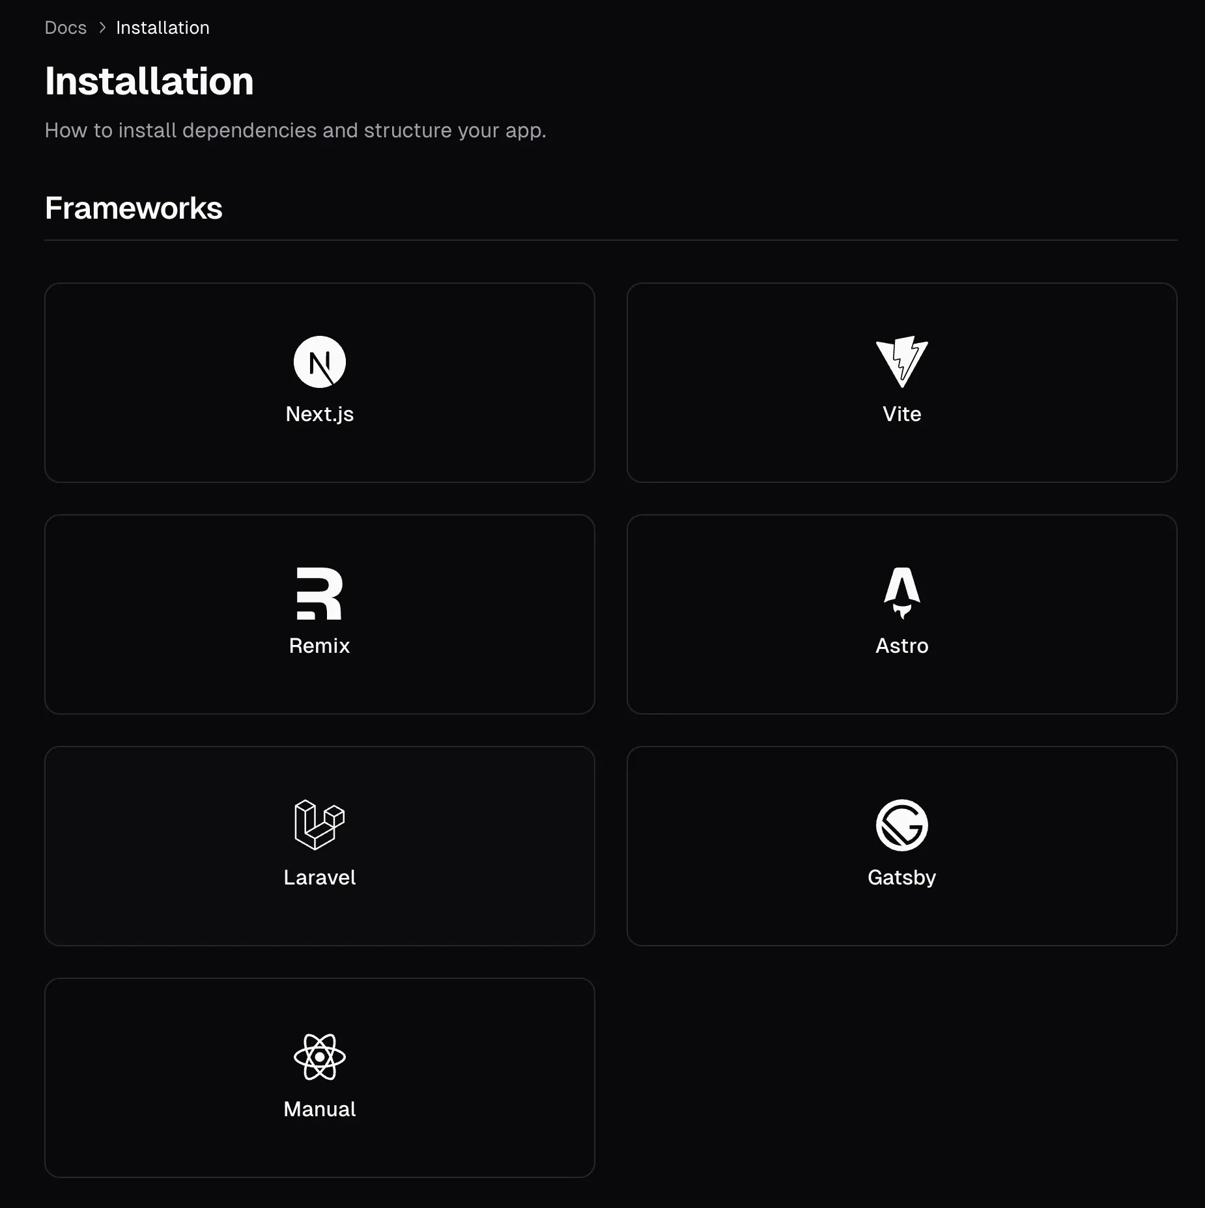Open the Remix text label link
The width and height of the screenshot is (1205, 1208).
pos(319,646)
